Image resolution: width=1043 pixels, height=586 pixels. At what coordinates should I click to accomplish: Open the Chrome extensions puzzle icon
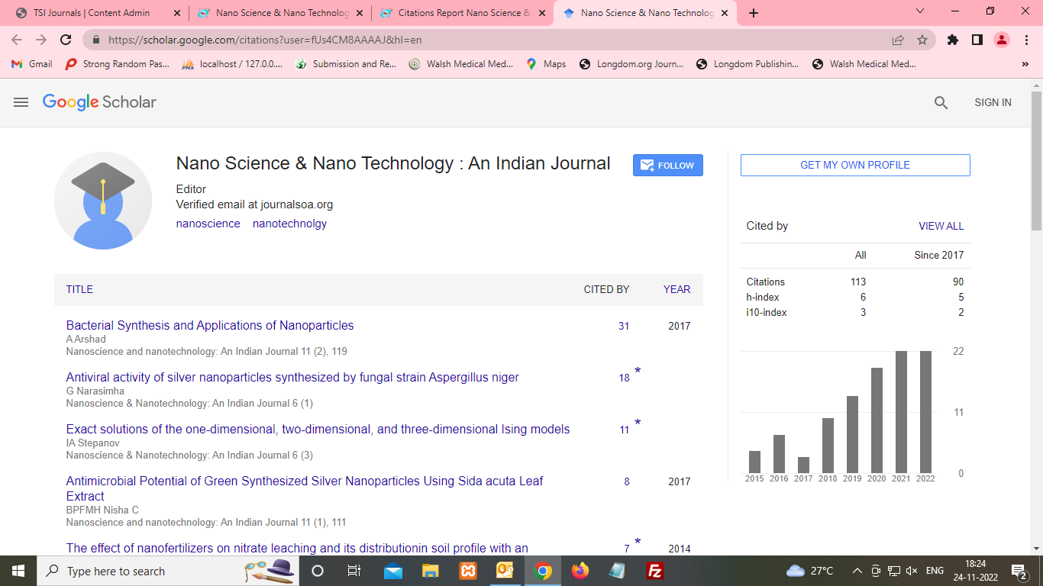coord(952,40)
